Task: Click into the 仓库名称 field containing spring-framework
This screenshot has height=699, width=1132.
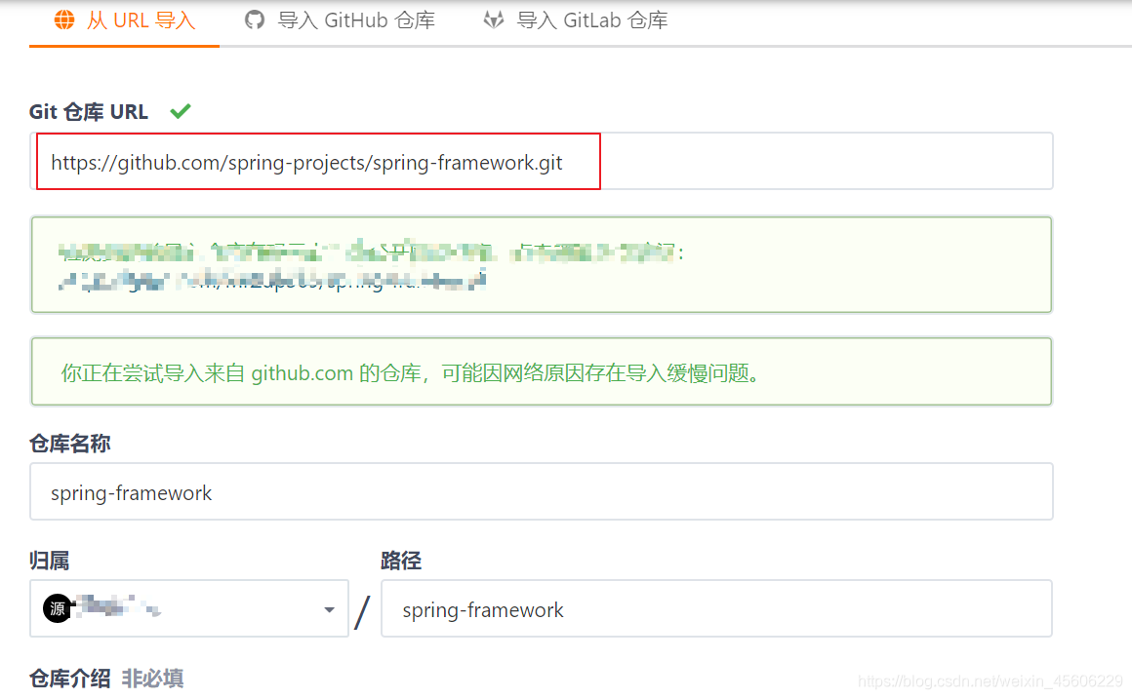Action: point(542,492)
